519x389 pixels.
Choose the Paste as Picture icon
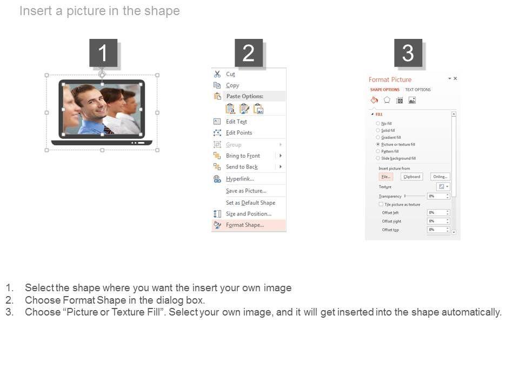(x=258, y=109)
